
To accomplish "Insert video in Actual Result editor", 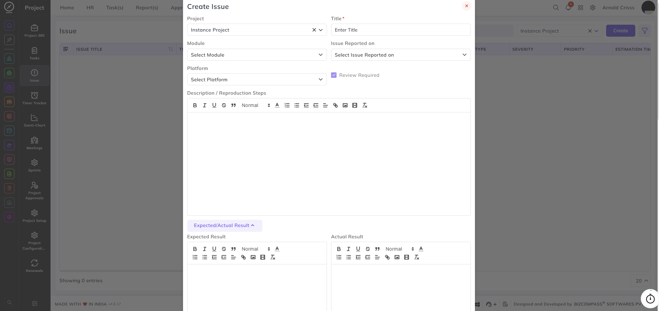I will click(x=407, y=257).
